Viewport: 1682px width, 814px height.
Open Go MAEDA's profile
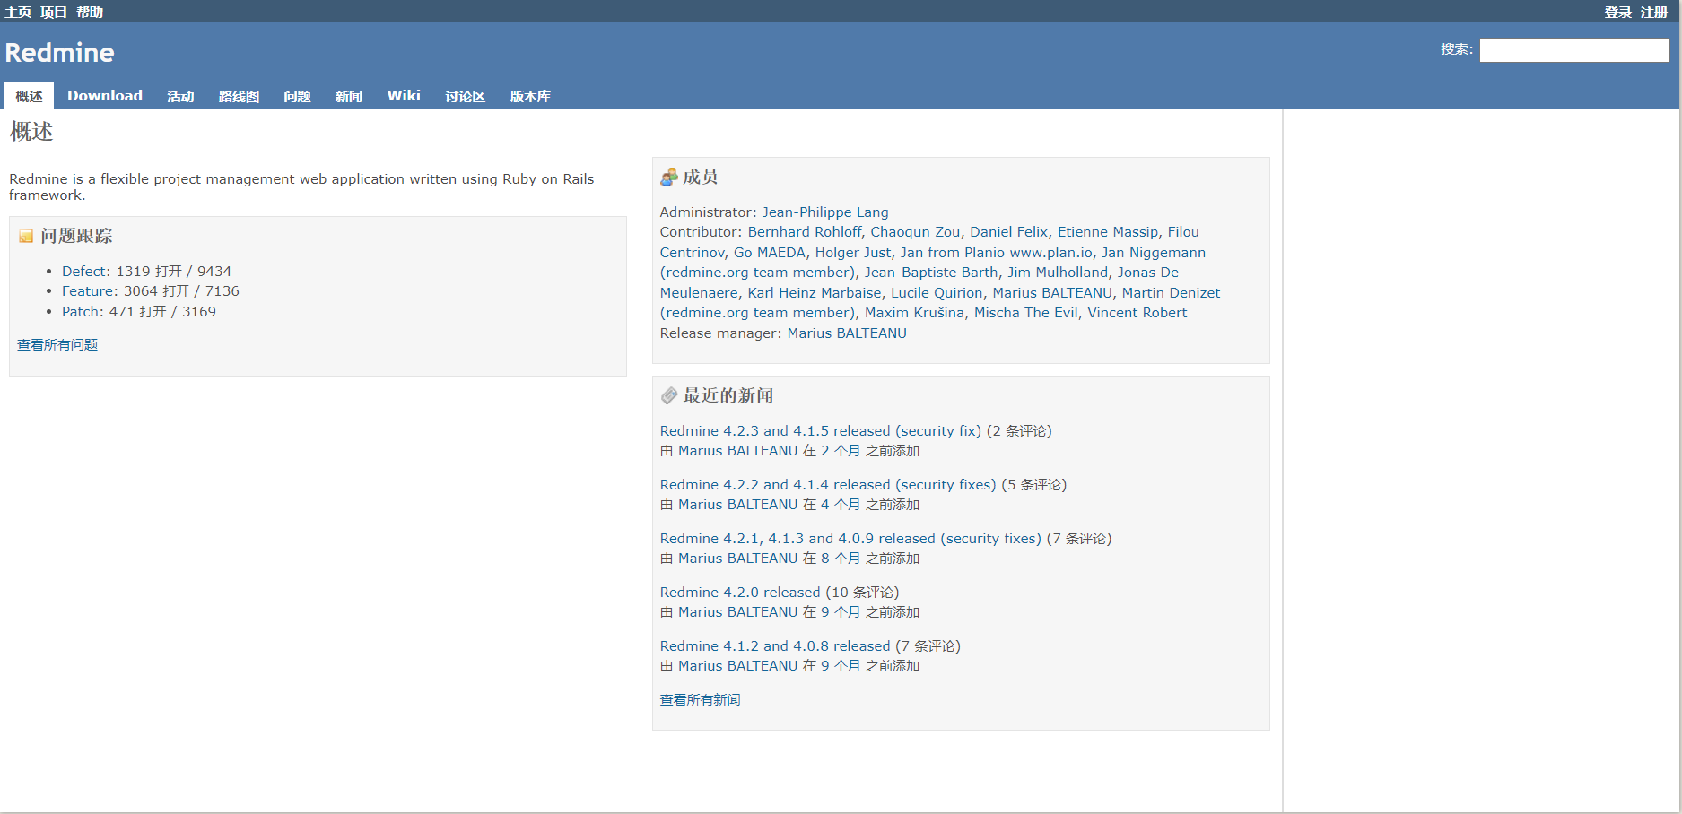[x=770, y=252]
